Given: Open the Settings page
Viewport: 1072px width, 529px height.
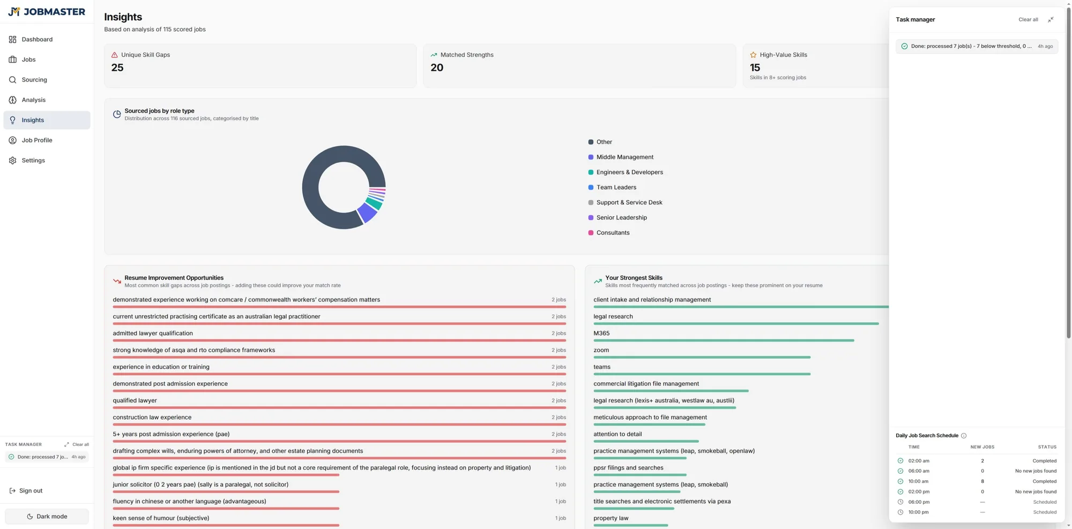Looking at the screenshot, I should pos(47,160).
